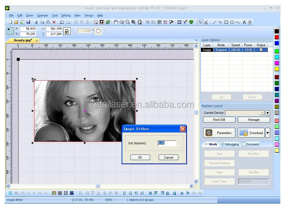Select the Text tool icon
This screenshot has width=284, height=208.
[244, 22]
